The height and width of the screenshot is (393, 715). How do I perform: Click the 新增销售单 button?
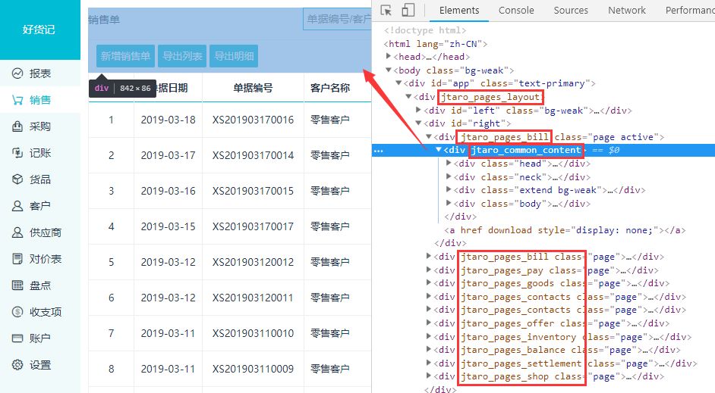coord(125,56)
